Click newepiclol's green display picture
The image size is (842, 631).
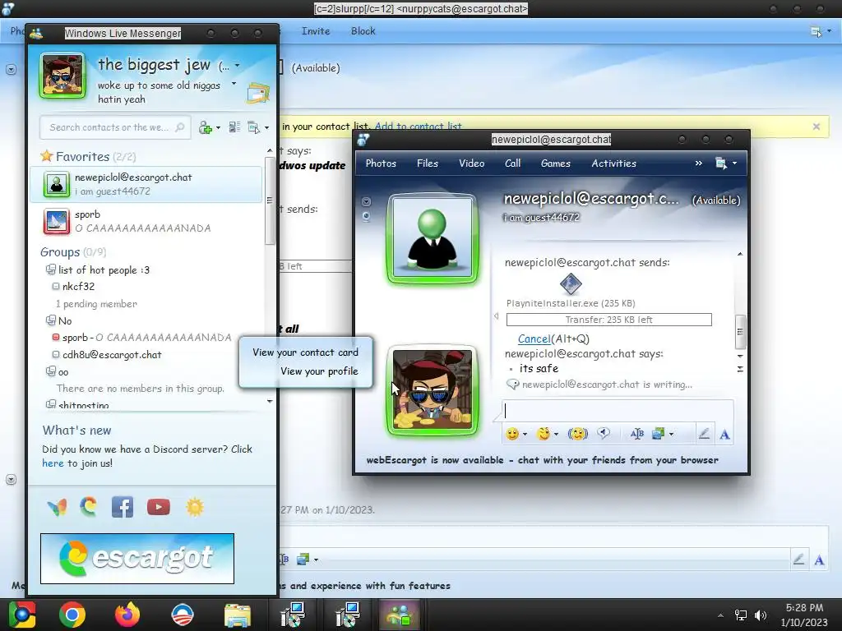(433, 237)
